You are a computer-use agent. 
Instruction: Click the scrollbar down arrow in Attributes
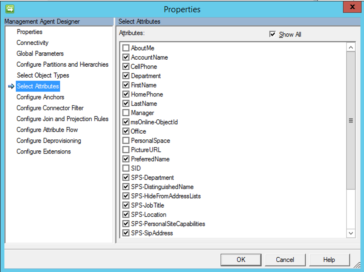click(x=351, y=233)
